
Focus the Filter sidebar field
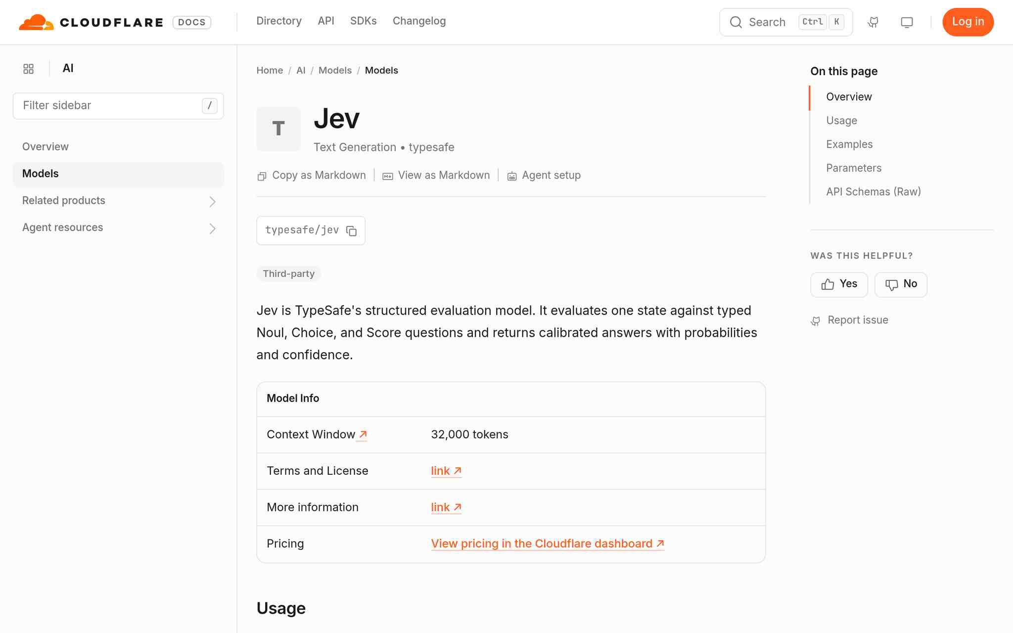[x=118, y=106]
